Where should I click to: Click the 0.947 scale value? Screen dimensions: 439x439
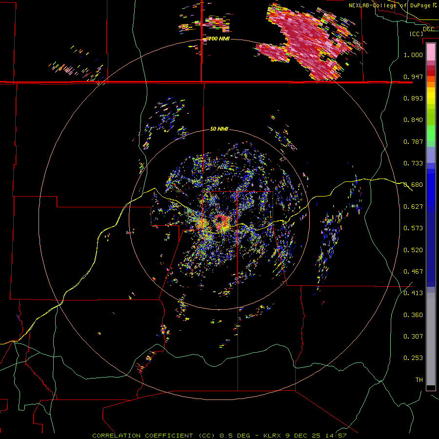tap(413, 77)
